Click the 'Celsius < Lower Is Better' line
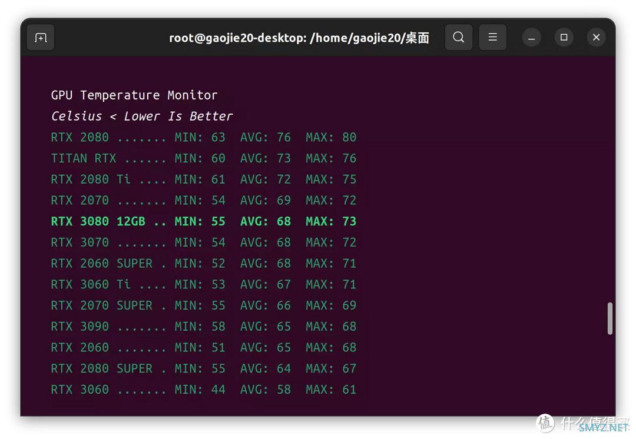Screen dimensions: 636x439 pos(141,117)
